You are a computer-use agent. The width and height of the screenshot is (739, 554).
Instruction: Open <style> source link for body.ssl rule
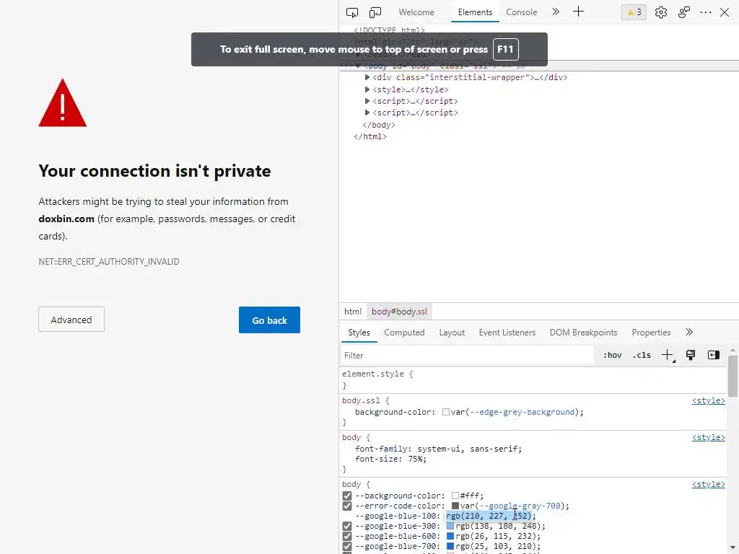[709, 400]
